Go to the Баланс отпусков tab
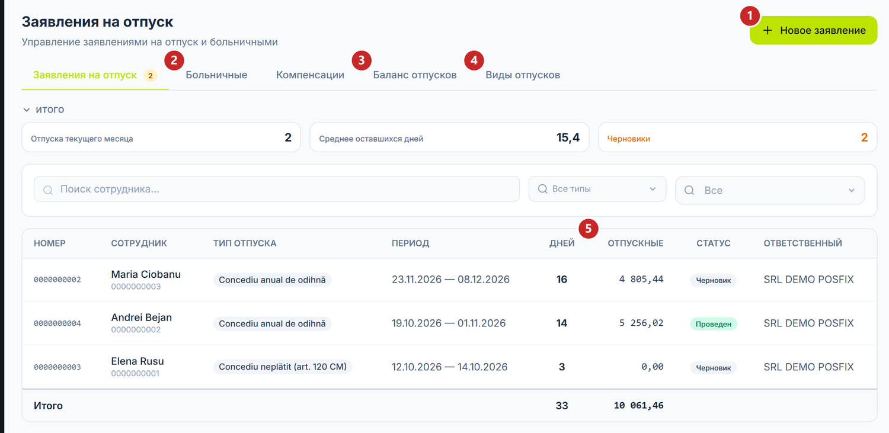This screenshot has width=889, height=433. (415, 75)
